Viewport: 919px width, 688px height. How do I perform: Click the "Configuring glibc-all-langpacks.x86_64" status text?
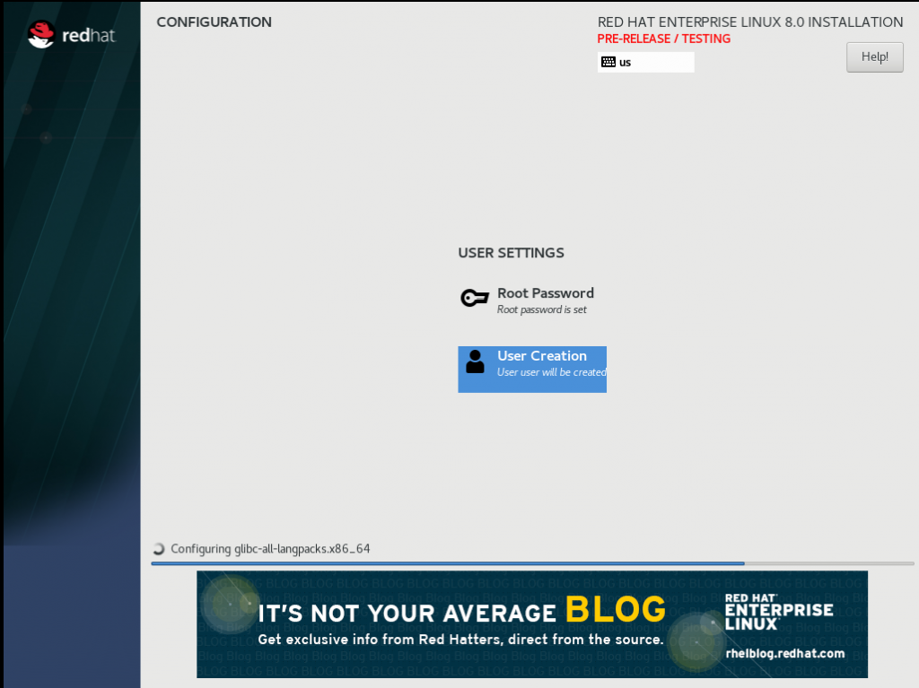coord(270,549)
